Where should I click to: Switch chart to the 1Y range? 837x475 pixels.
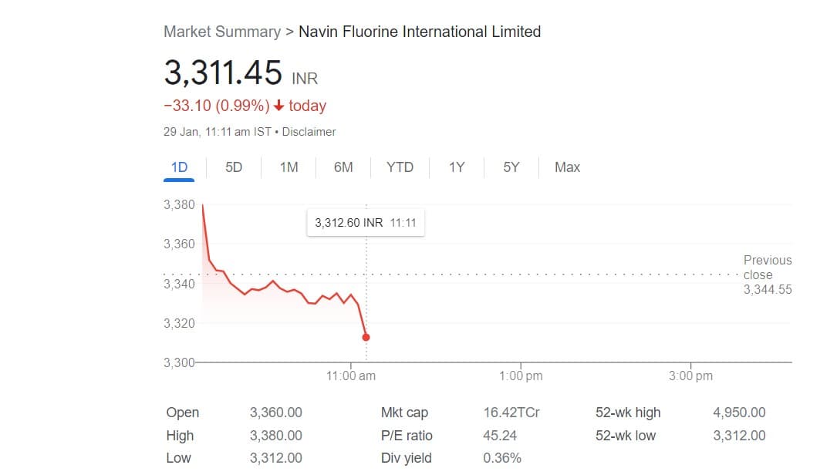457,167
